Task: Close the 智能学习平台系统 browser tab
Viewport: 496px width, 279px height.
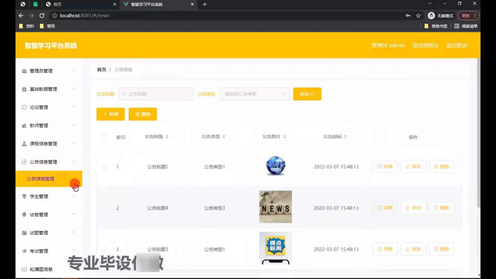Action: pos(192,4)
